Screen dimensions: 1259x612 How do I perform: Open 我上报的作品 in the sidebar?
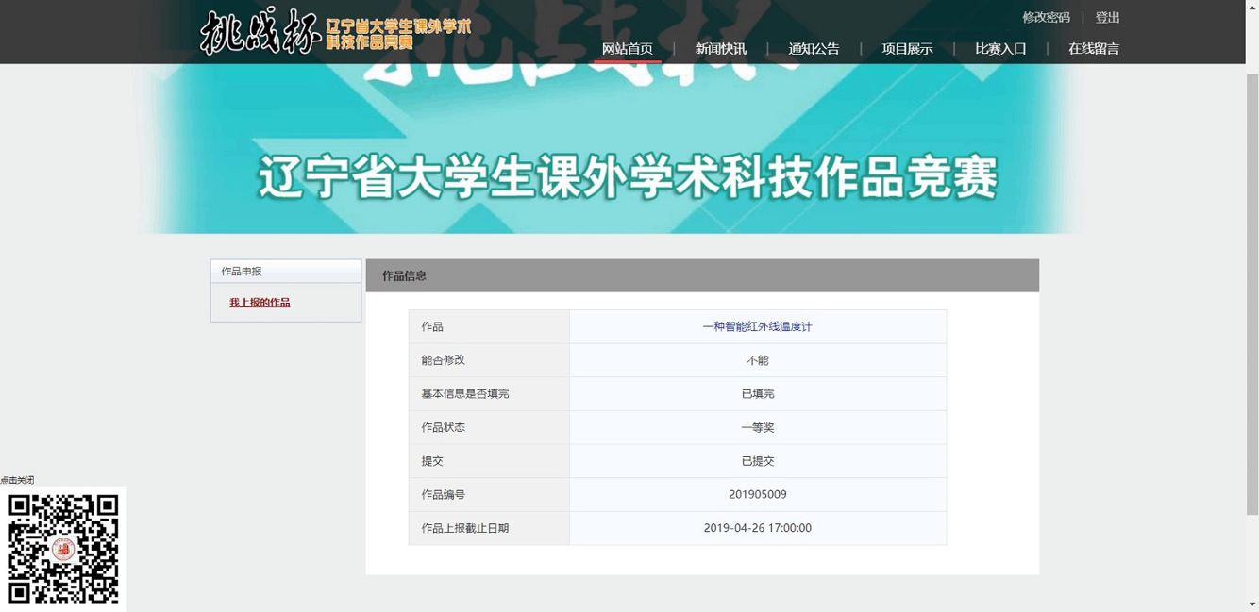pyautogui.click(x=260, y=303)
